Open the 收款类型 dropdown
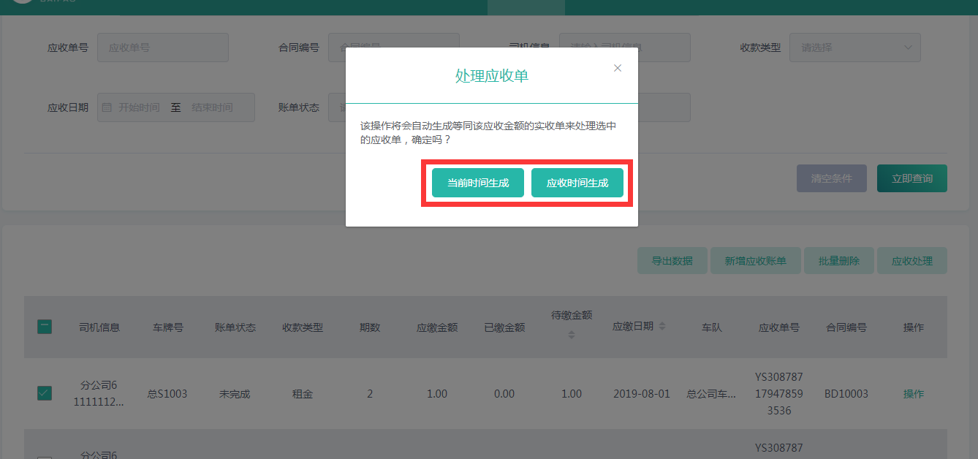 tap(854, 48)
